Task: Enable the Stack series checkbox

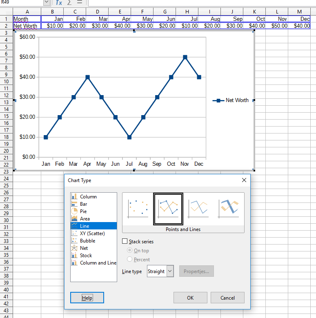Action: (x=125, y=242)
